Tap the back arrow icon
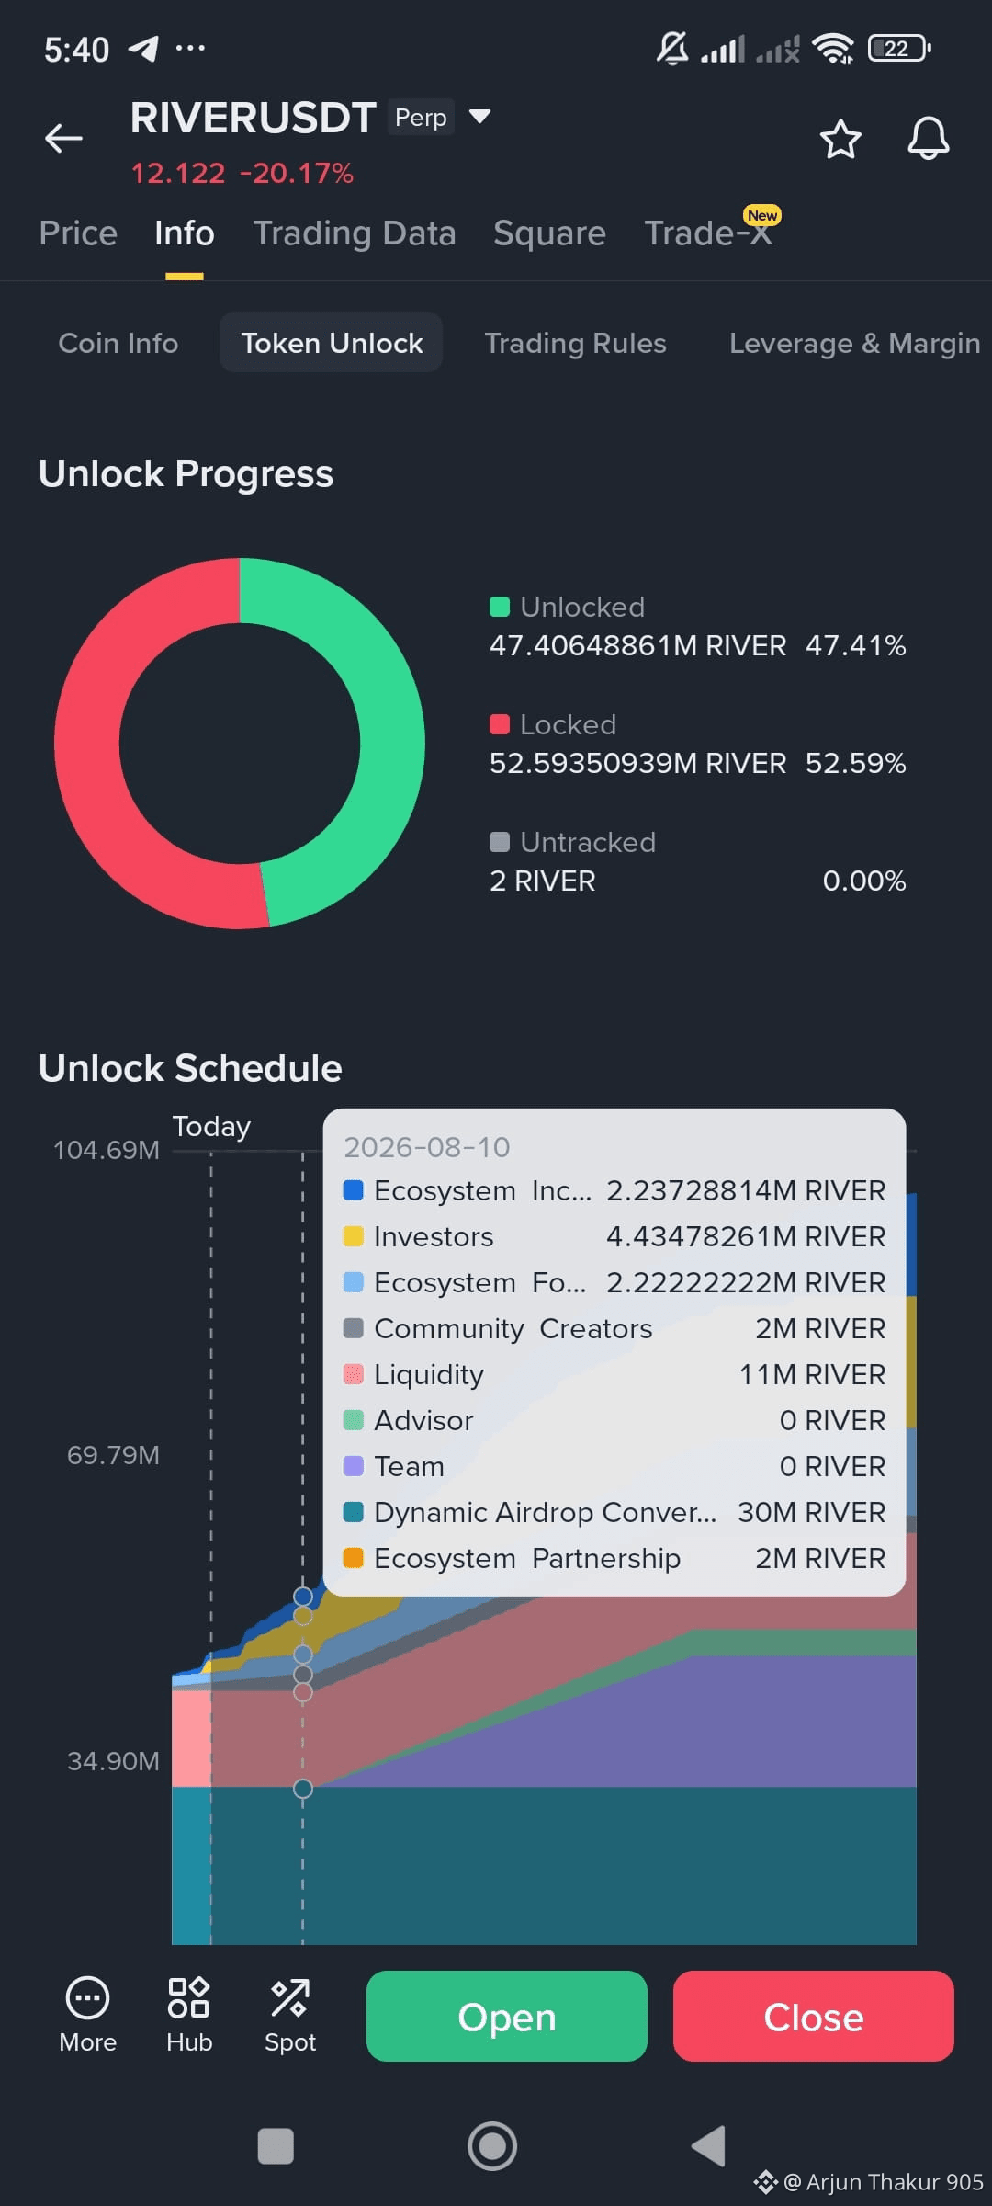This screenshot has height=2206, width=992. click(63, 139)
